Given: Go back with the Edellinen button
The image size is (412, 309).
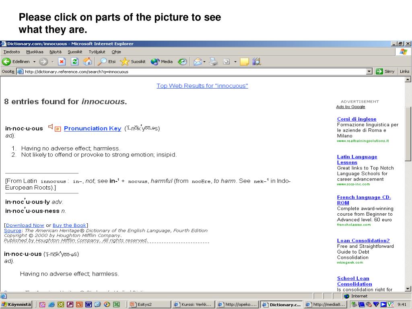Looking at the screenshot, I should 16,62.
